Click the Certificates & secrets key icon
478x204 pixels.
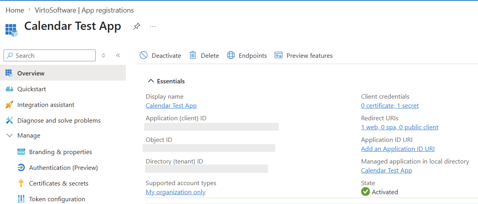pyautogui.click(x=21, y=184)
